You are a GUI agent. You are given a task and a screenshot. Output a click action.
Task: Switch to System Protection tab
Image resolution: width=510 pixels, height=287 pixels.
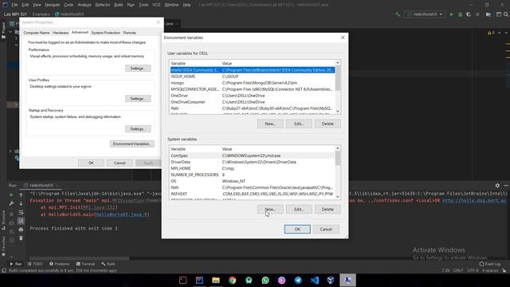coord(106,33)
